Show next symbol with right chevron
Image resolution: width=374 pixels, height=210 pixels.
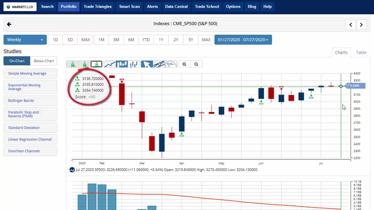coord(361,25)
